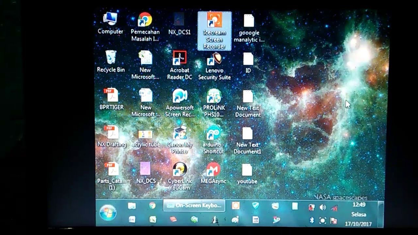Select the youtube text file
This screenshot has height=235, width=418.
pyautogui.click(x=247, y=174)
